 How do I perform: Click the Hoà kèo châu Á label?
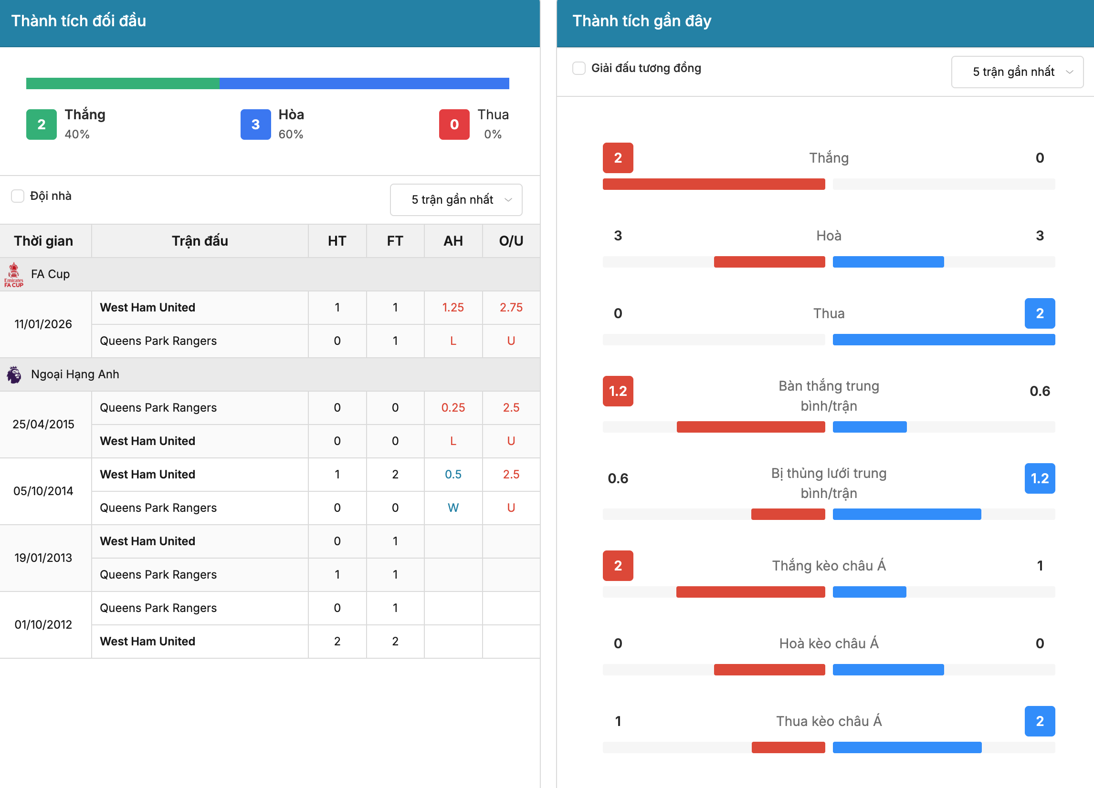coord(829,643)
